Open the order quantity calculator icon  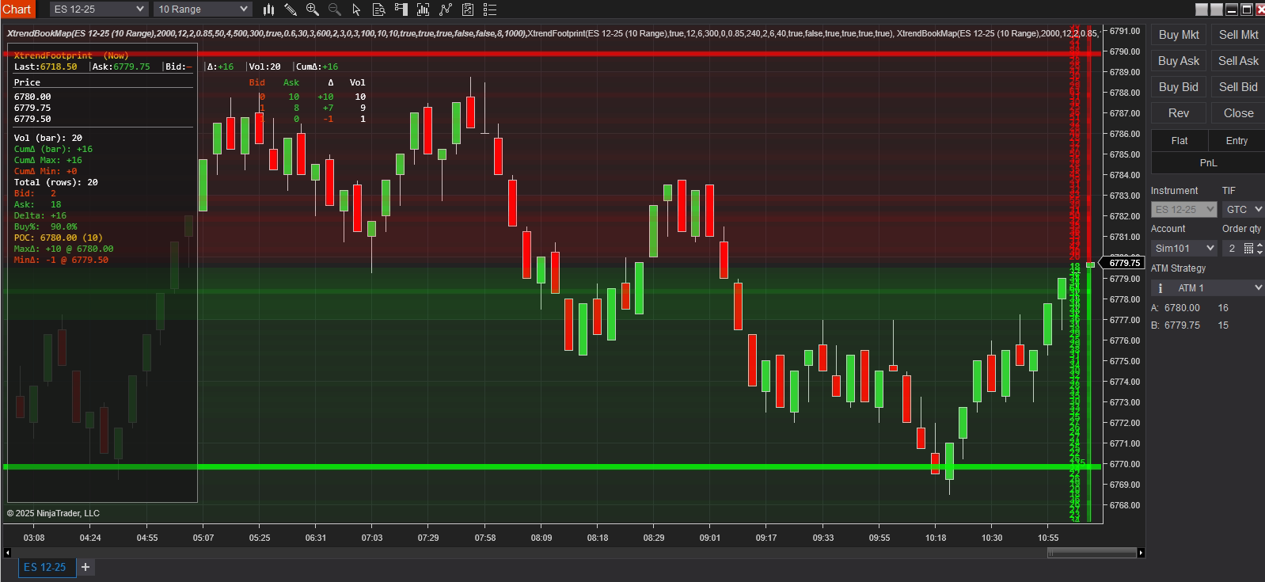[x=1248, y=249]
